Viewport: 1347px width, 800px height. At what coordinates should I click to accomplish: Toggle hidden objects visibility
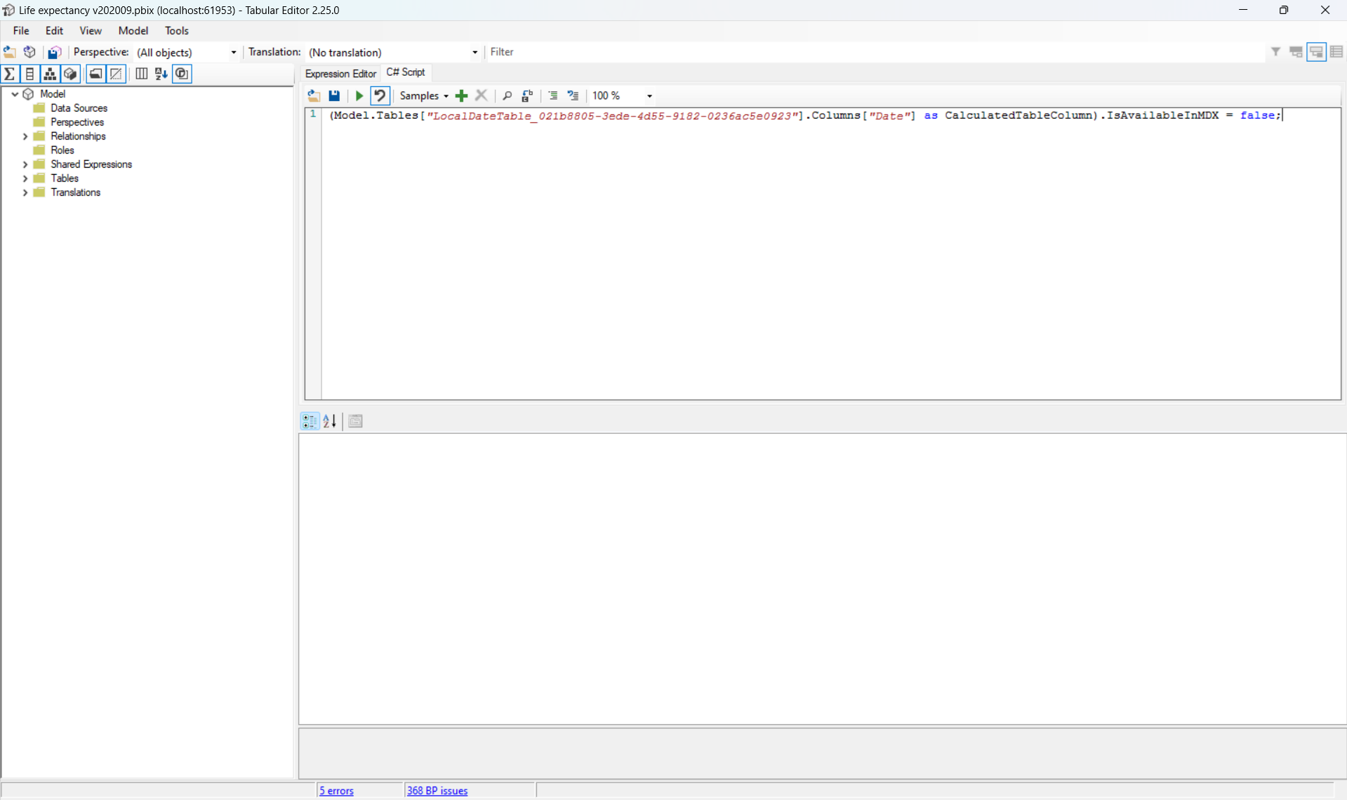pyautogui.click(x=116, y=74)
